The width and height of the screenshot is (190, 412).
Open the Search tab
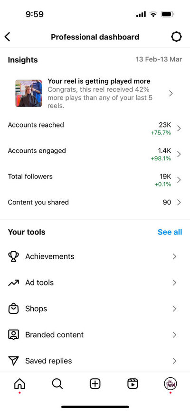click(x=57, y=384)
